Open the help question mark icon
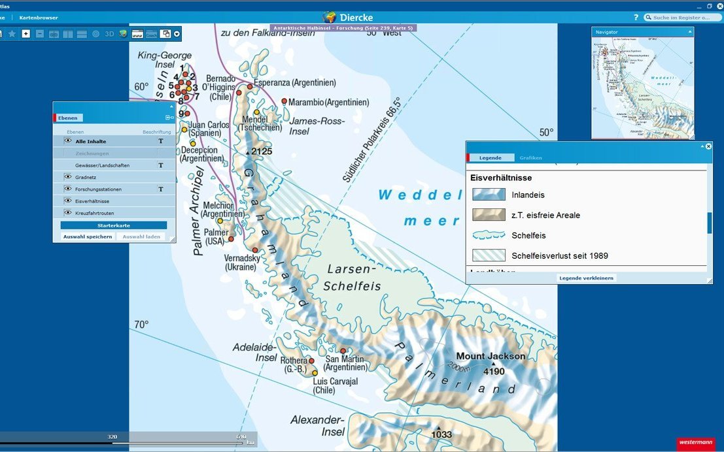This screenshot has height=452, width=724. point(636,17)
